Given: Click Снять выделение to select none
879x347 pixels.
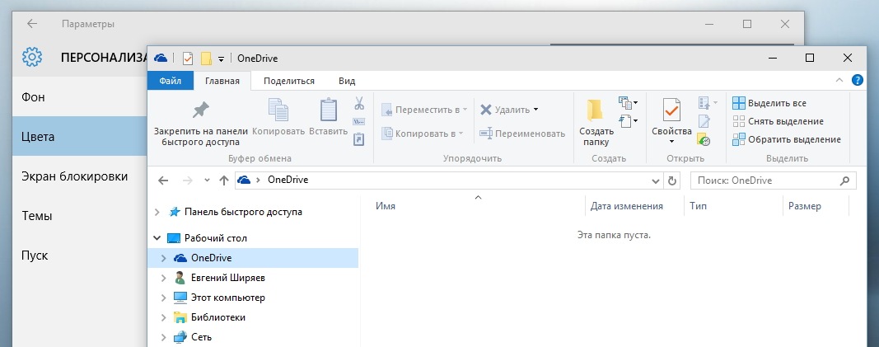Looking at the screenshot, I should click(778, 121).
